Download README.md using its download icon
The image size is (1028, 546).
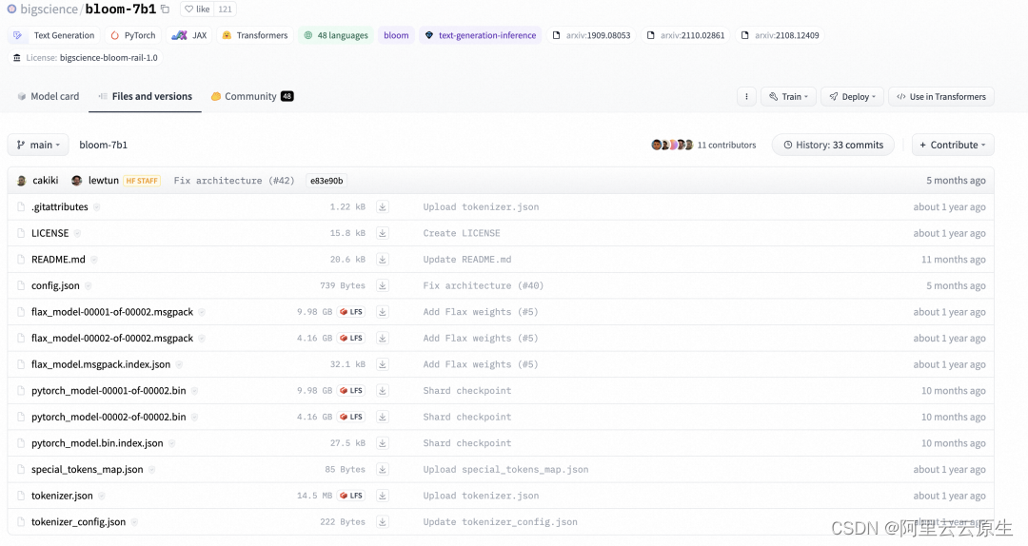click(x=383, y=260)
